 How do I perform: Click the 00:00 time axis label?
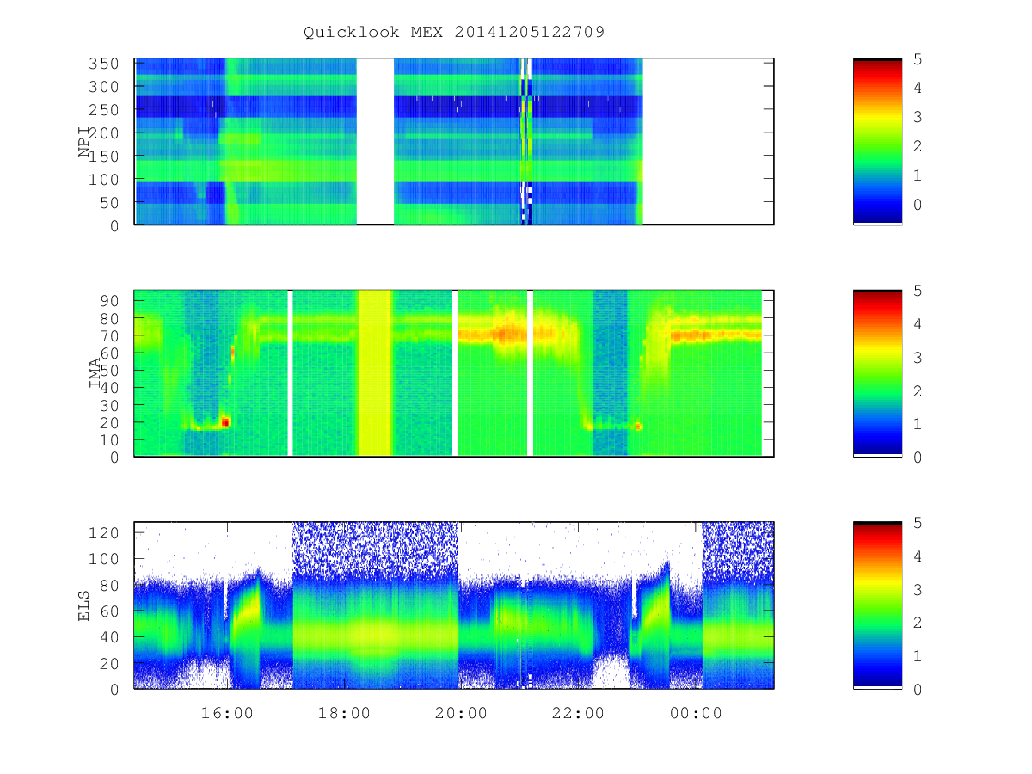coord(696,713)
